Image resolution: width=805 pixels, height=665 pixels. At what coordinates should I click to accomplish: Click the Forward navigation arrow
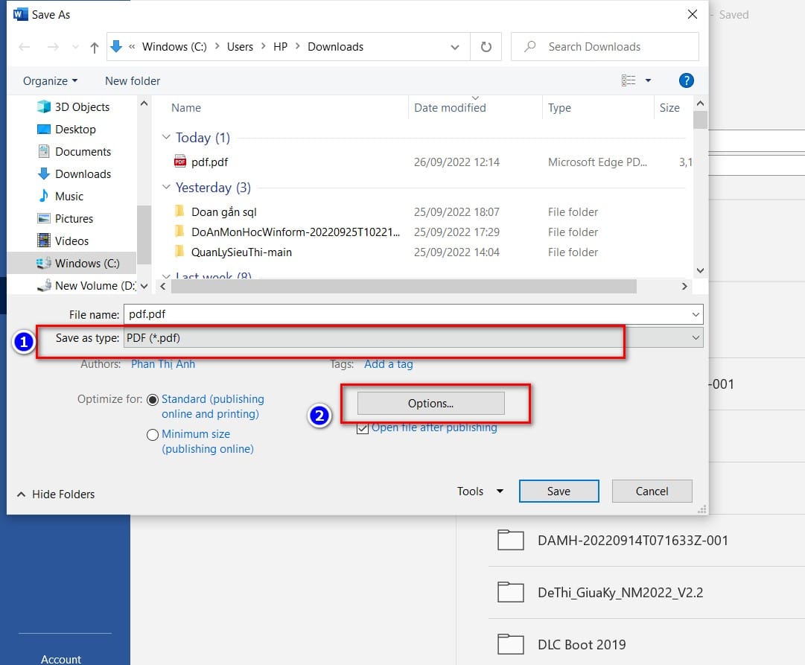(x=53, y=47)
